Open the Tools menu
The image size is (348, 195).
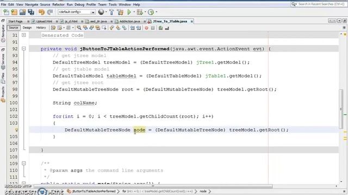pos(113,4)
